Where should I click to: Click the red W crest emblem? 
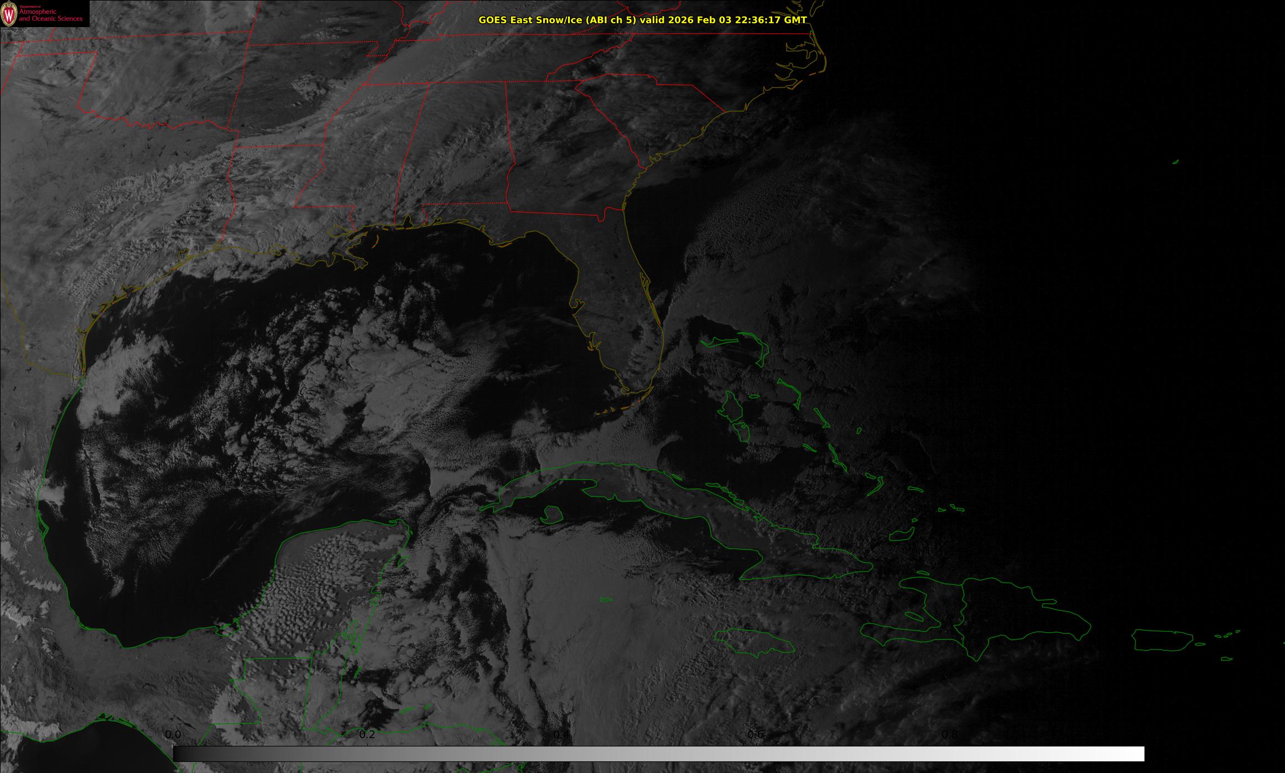tap(8, 14)
